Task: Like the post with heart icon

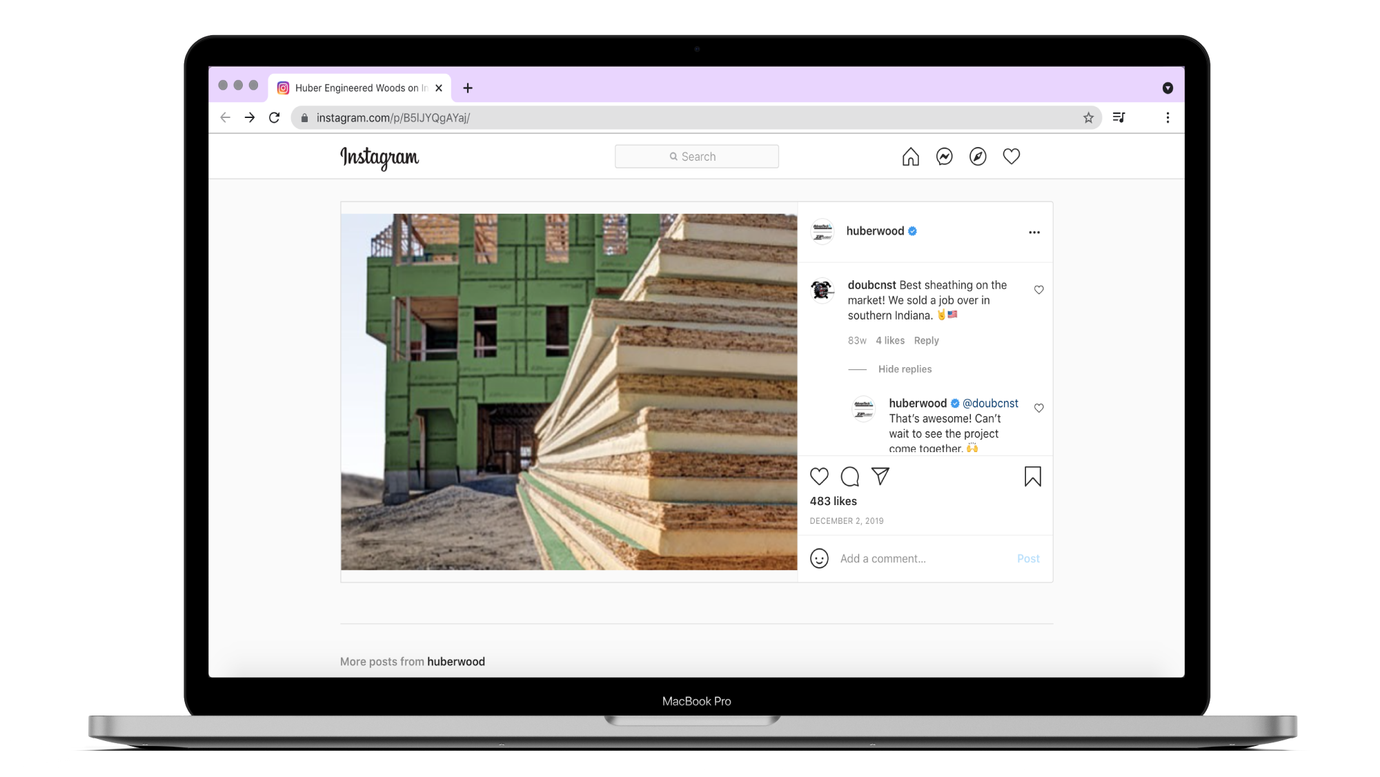Action: coord(819,476)
